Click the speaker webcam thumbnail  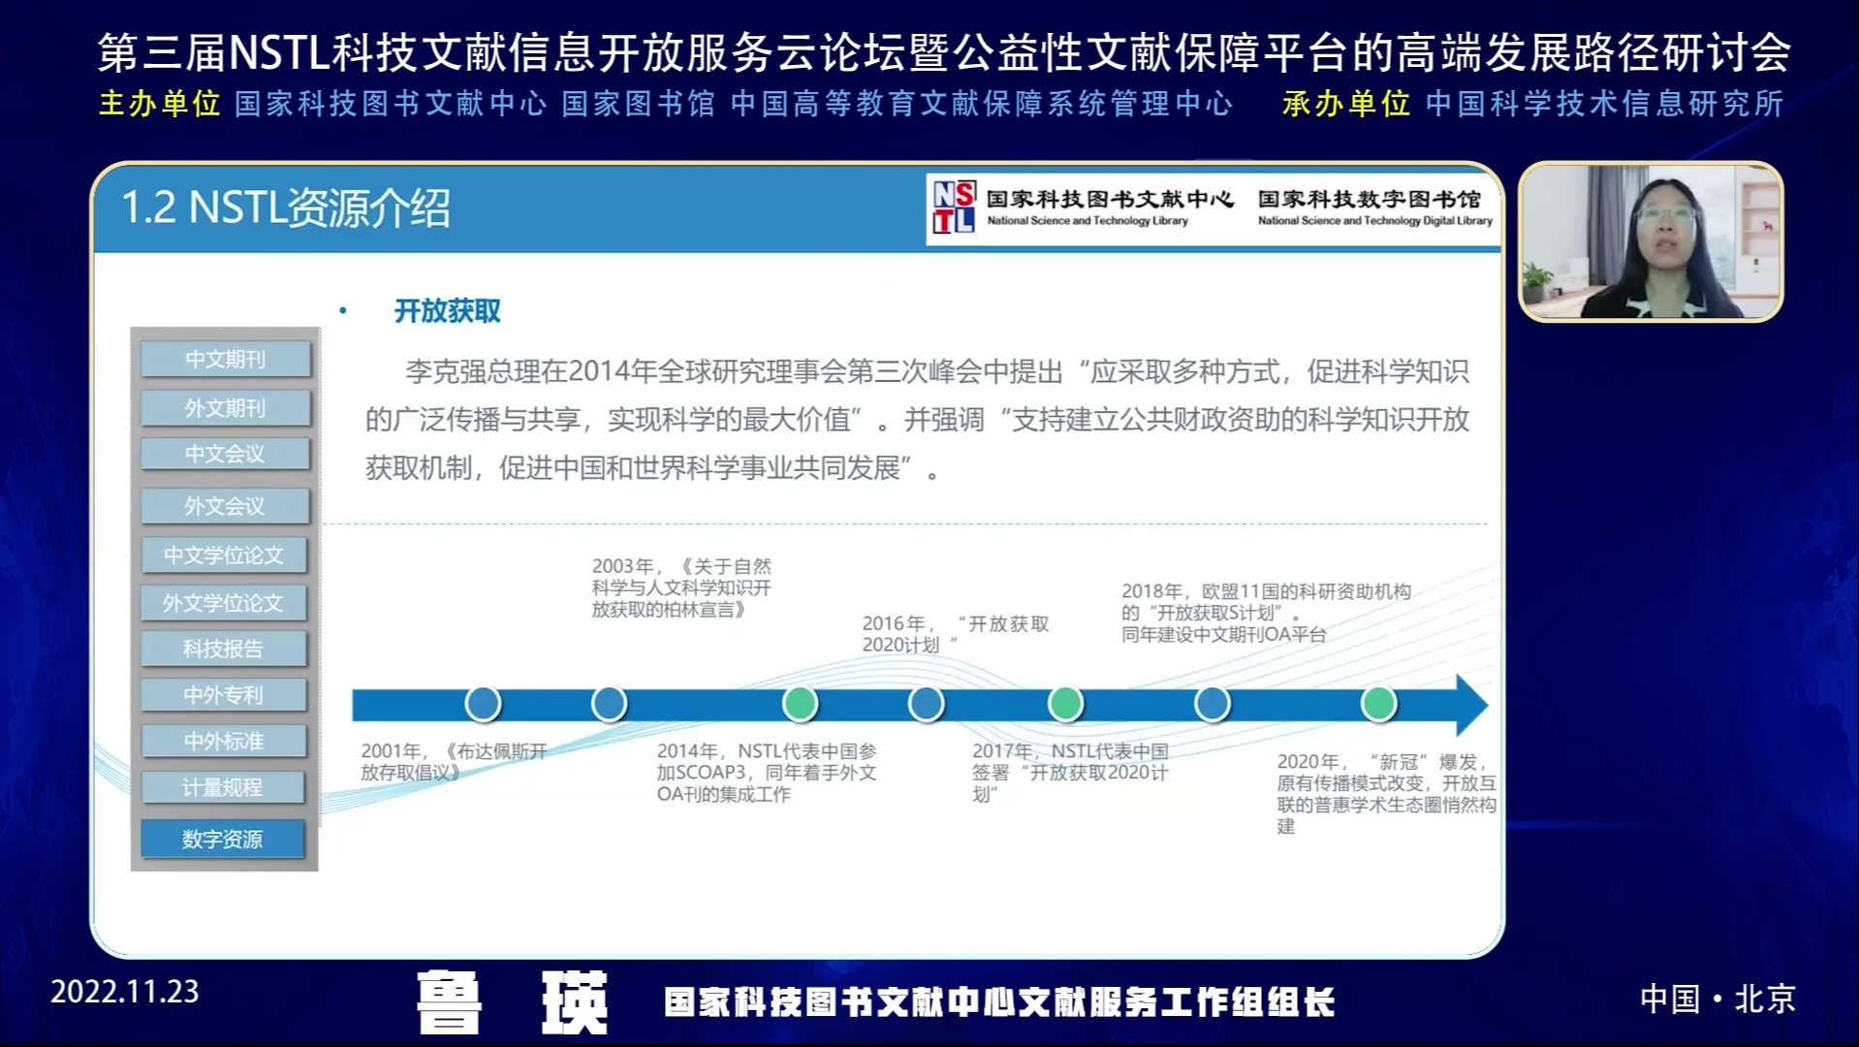click(x=1651, y=241)
